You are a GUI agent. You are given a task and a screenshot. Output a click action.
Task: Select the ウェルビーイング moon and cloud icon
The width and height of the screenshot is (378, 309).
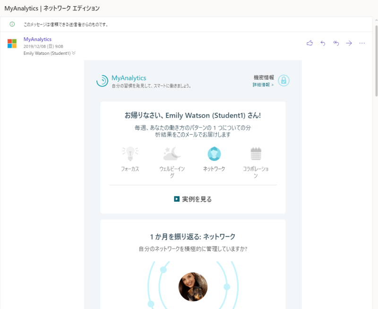coord(172,154)
